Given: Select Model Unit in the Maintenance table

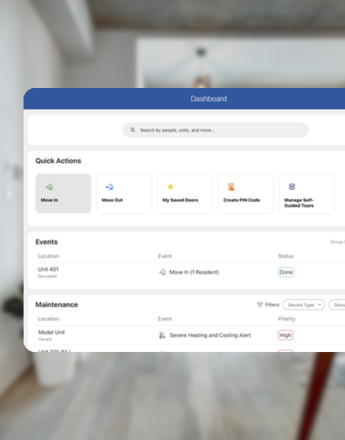Looking at the screenshot, I should pyautogui.click(x=51, y=332).
